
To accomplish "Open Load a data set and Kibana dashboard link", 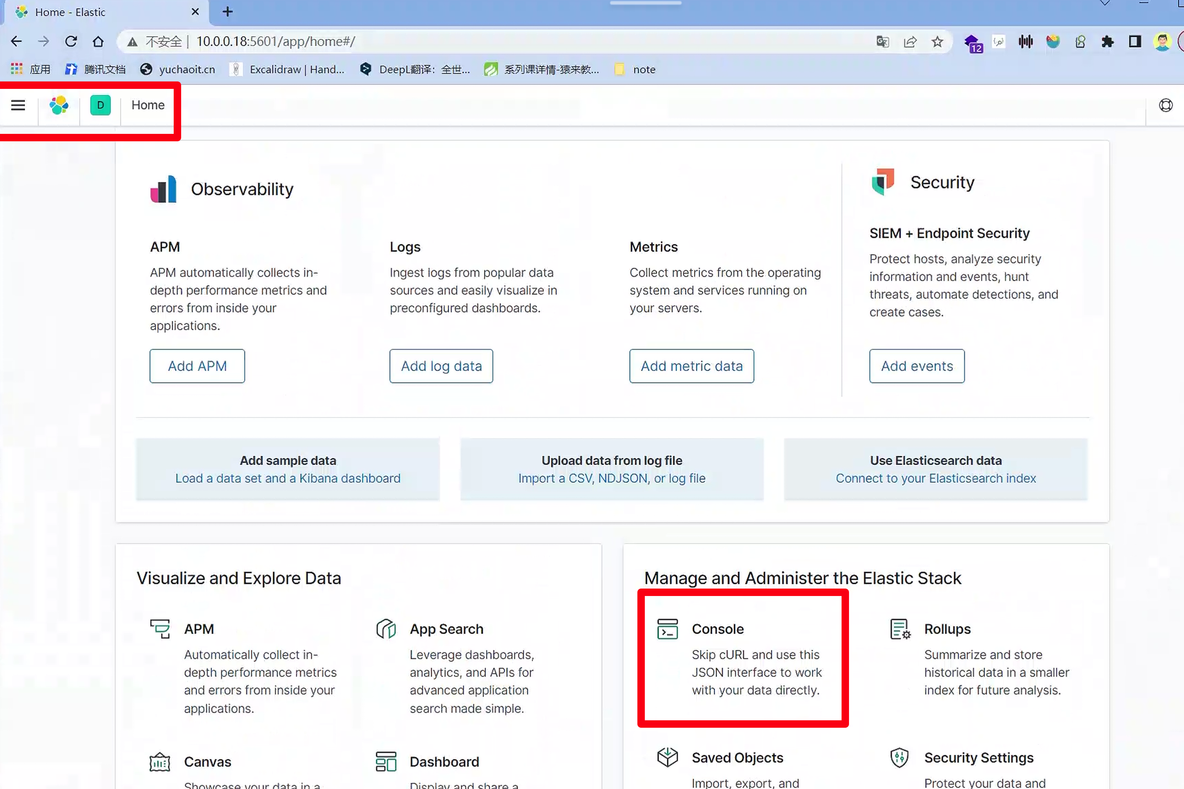I will click(x=287, y=478).
